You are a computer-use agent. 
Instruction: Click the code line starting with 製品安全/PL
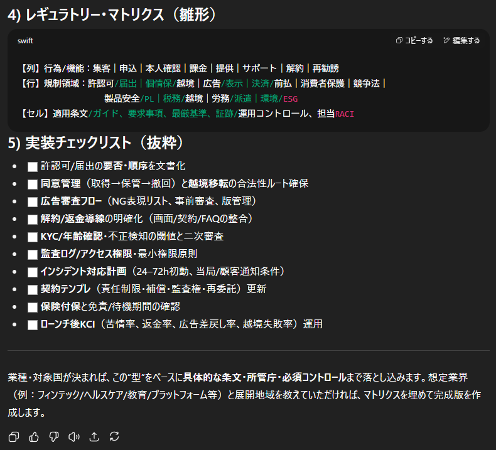pyautogui.click(x=201, y=99)
